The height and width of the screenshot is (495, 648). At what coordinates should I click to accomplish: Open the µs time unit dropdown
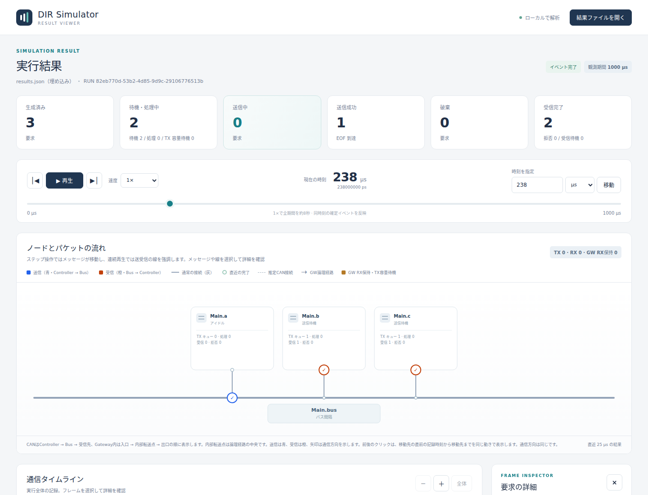(x=580, y=185)
